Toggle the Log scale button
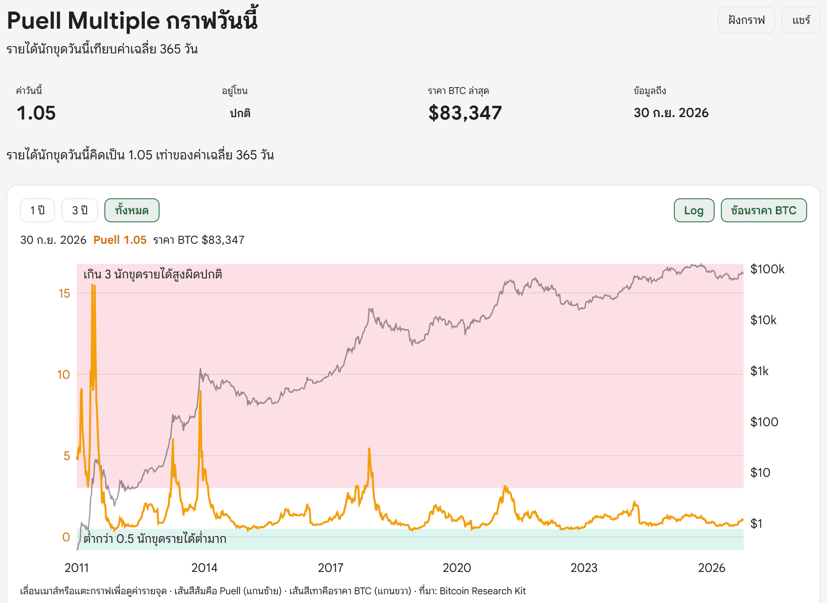Image resolution: width=827 pixels, height=603 pixels. tap(694, 210)
